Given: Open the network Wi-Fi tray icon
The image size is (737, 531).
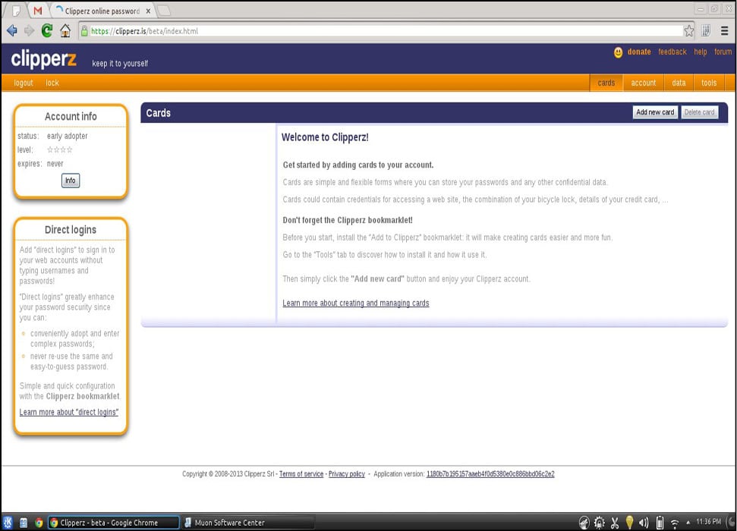Looking at the screenshot, I should tap(675, 523).
